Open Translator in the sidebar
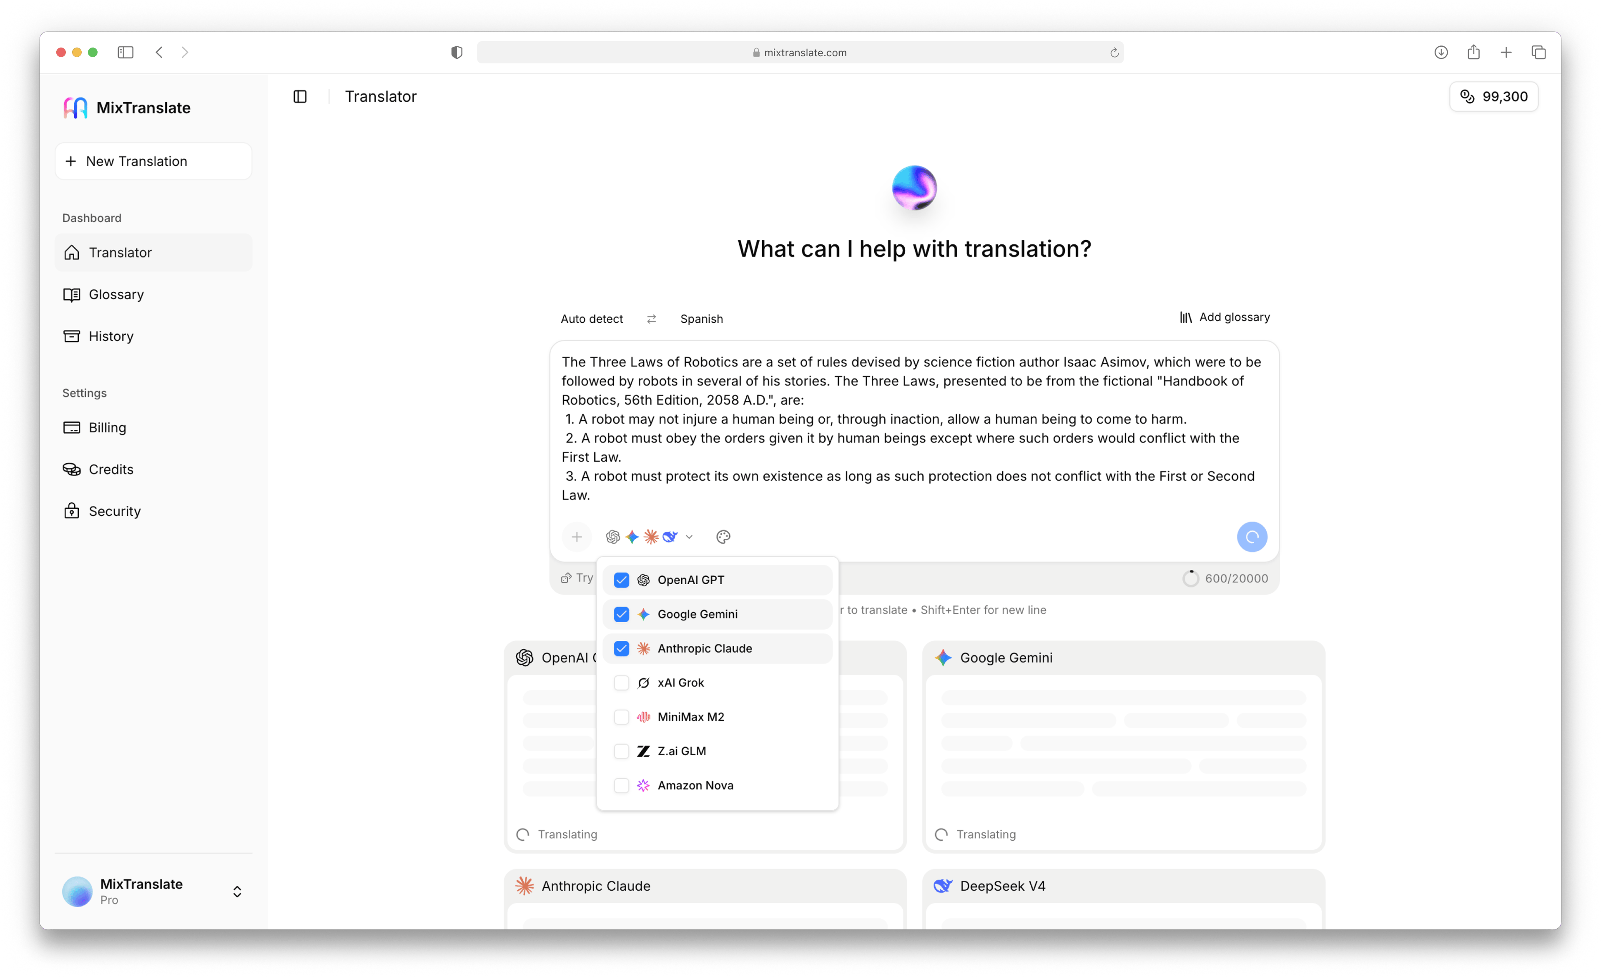The width and height of the screenshot is (1601, 977). click(153, 252)
